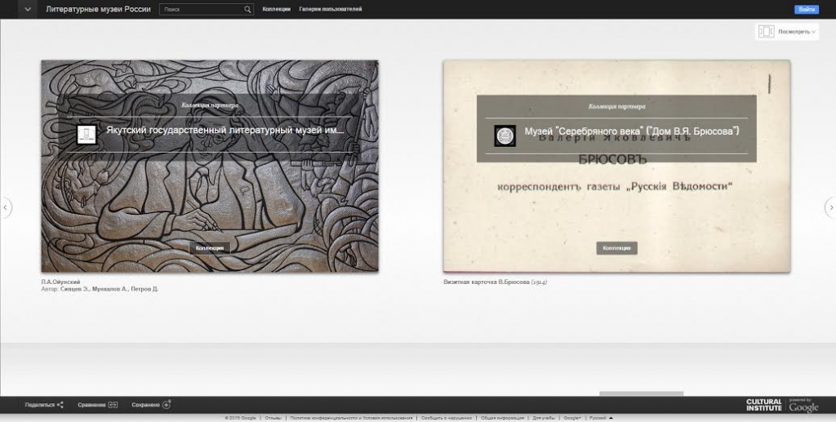Image resolution: width=836 pixels, height=422 pixels.
Task: Click the П.А.Ойунский caption text
Action: tap(60, 282)
